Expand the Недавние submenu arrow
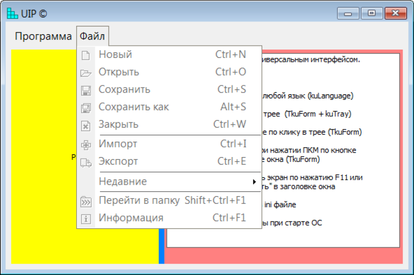 point(254,182)
